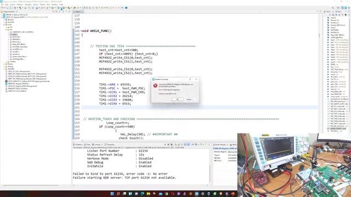This screenshot has height=197, width=351.
Task: Open Microsoft Edge from taskbar
Action: point(143,194)
